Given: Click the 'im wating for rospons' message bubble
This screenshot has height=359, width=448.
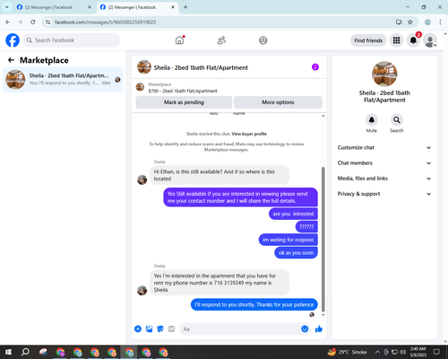Looking at the screenshot, I should pos(288,240).
